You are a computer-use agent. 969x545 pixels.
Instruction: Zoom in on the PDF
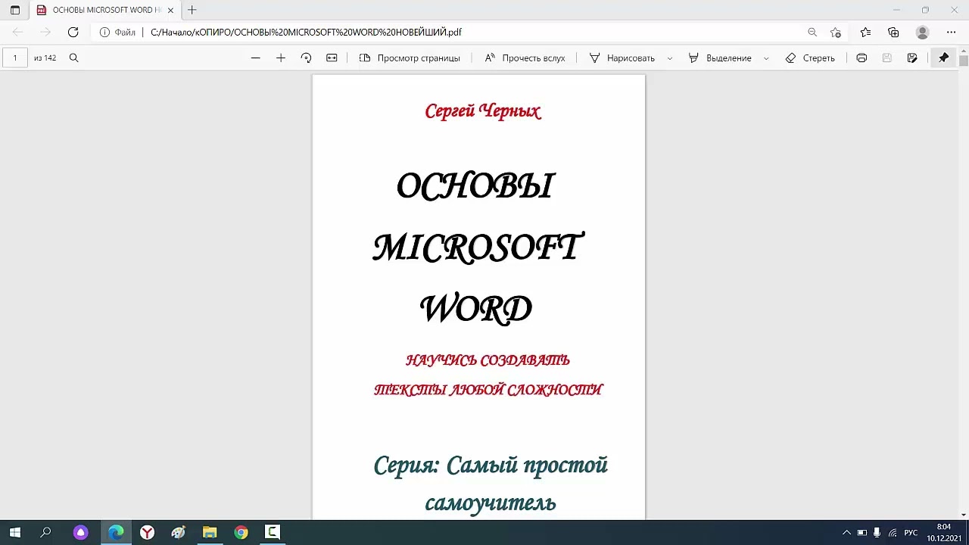coord(281,58)
